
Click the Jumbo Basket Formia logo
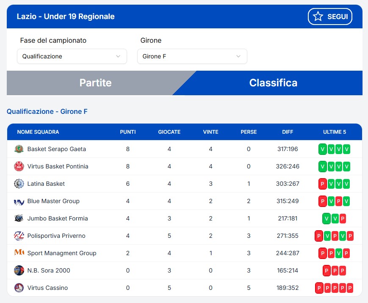tap(19, 219)
